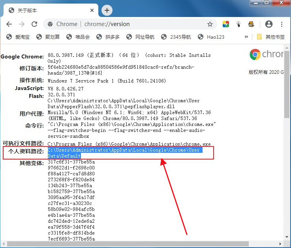The image size is (291, 248).
Task: Open the 拼多多 bookmark
Action: pyautogui.click(x=108, y=37)
